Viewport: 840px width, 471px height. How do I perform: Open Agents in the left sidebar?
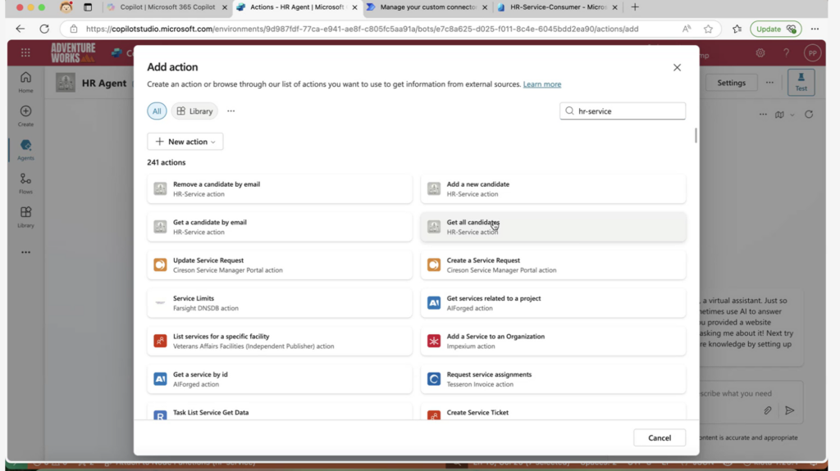25,149
